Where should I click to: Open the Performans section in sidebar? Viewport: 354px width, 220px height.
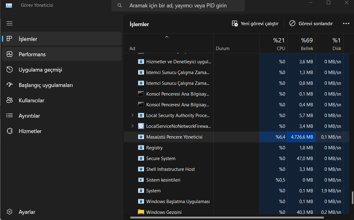click(32, 54)
